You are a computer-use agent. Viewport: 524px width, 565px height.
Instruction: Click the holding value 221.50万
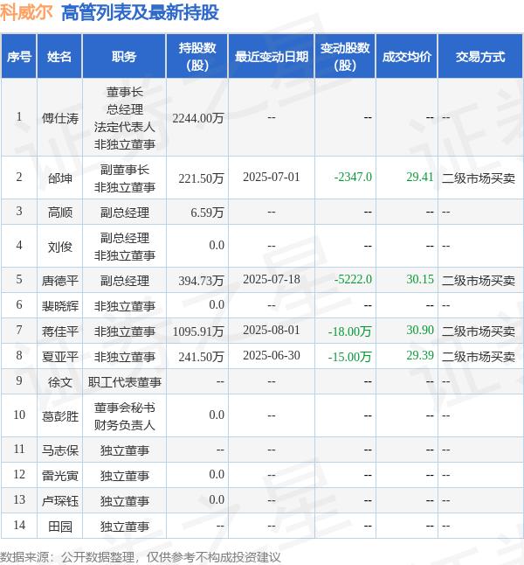[201, 178]
